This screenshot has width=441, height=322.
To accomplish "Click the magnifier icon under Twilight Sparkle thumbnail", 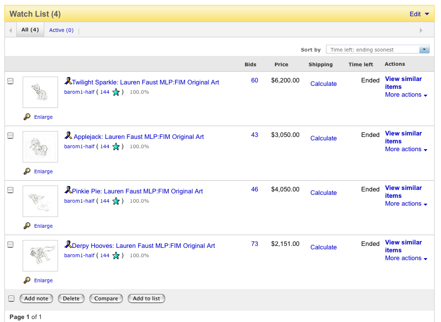I will tap(27, 117).
